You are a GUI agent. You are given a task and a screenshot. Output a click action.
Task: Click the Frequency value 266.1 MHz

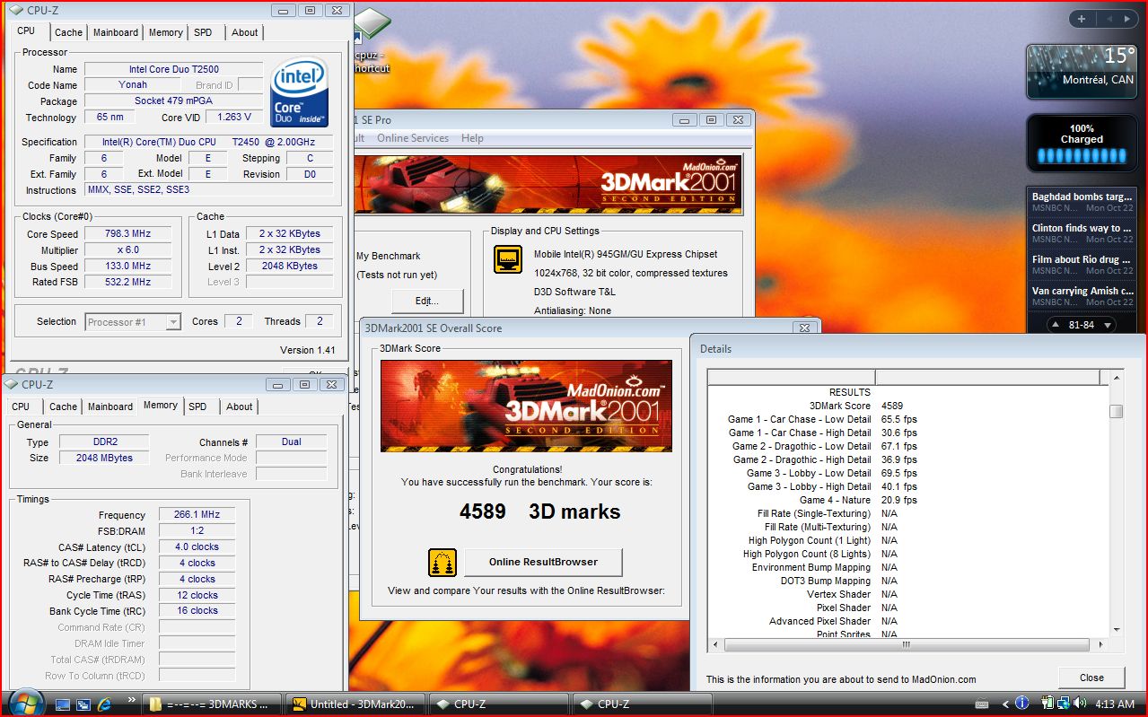coord(197,515)
